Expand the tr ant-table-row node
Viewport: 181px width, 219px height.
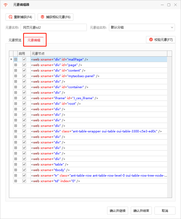16,175
